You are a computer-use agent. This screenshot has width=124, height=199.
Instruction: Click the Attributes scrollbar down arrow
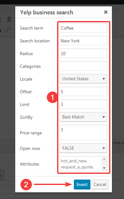[x=104, y=168]
